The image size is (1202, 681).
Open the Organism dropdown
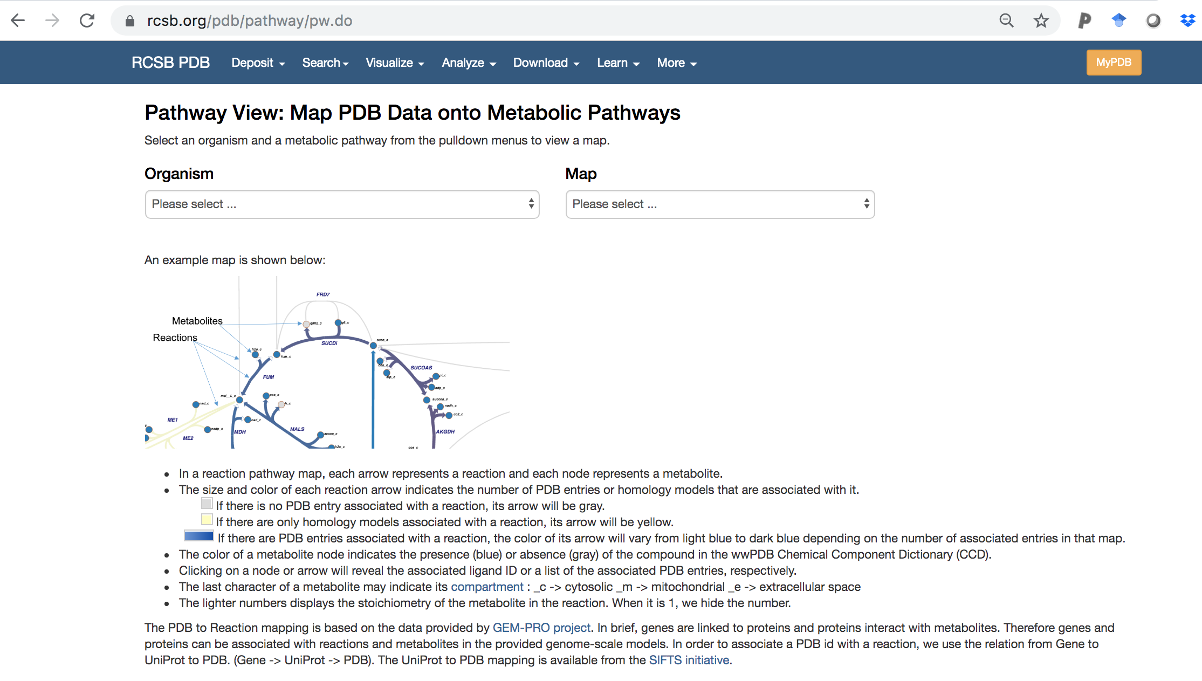342,204
